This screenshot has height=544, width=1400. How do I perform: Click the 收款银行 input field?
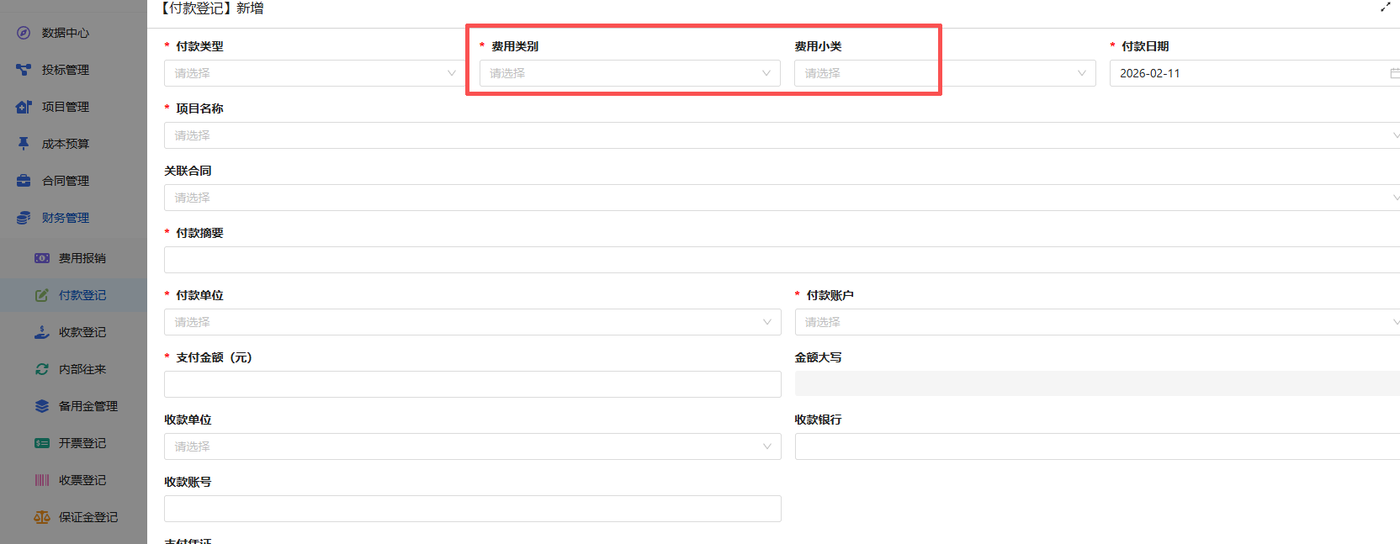[x=1097, y=446]
